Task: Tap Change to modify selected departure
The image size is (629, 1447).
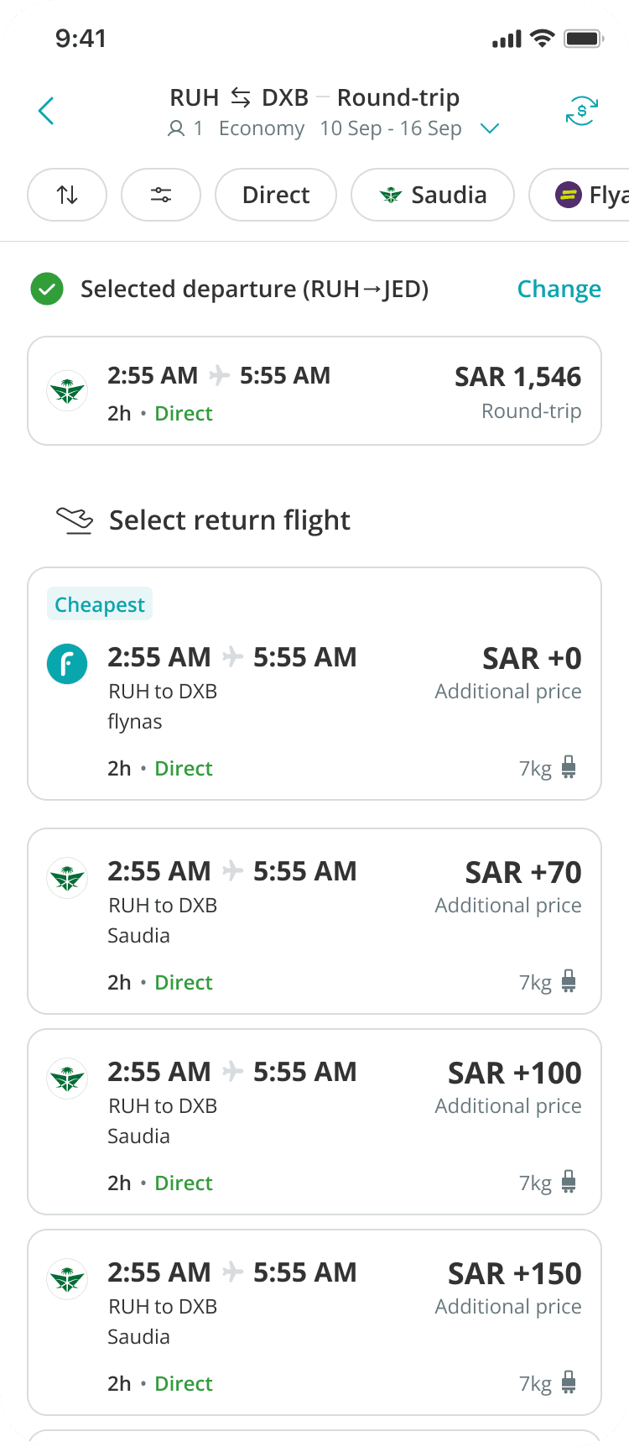Action: [559, 289]
